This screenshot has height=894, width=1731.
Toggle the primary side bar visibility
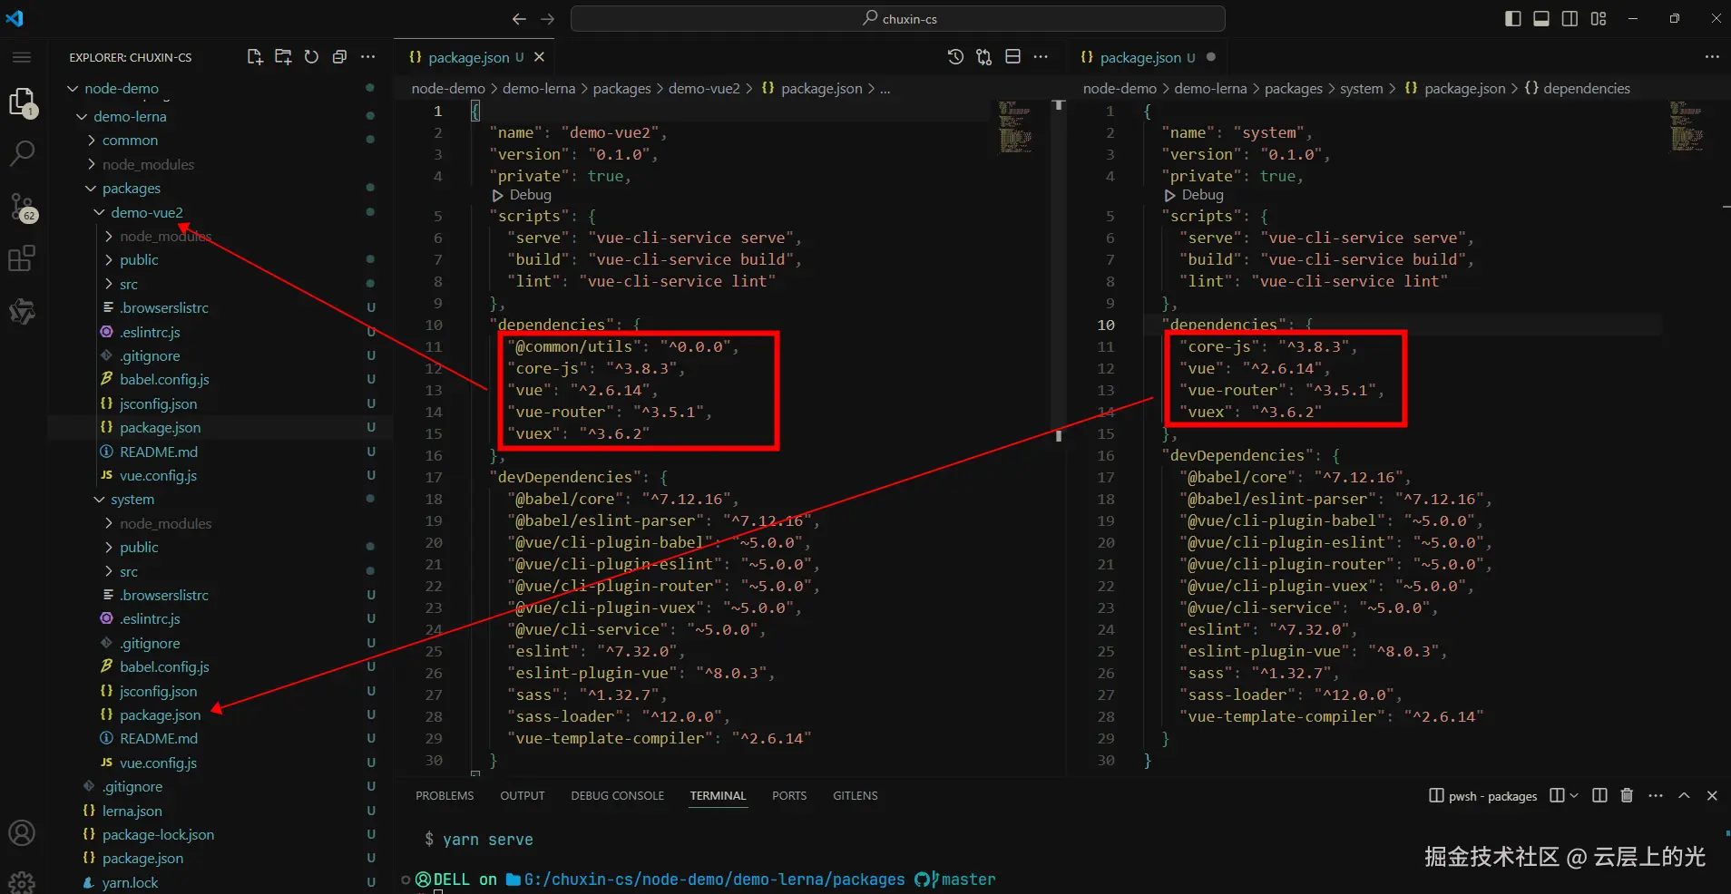point(1512,19)
